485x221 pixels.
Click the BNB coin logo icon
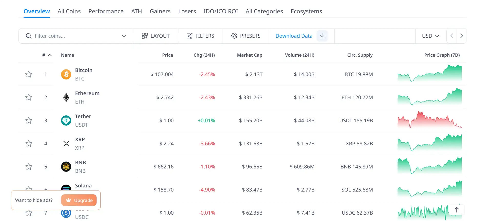point(66,167)
